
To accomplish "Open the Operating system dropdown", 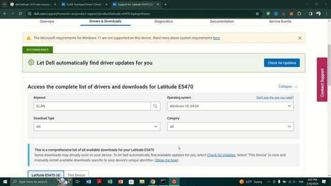I will [230, 106].
